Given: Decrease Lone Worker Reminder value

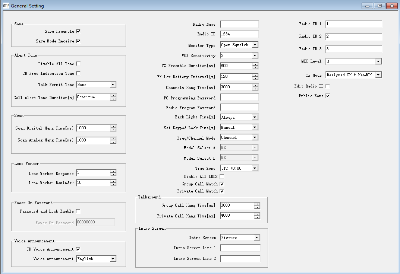Looking at the screenshot, I should click(x=113, y=185).
